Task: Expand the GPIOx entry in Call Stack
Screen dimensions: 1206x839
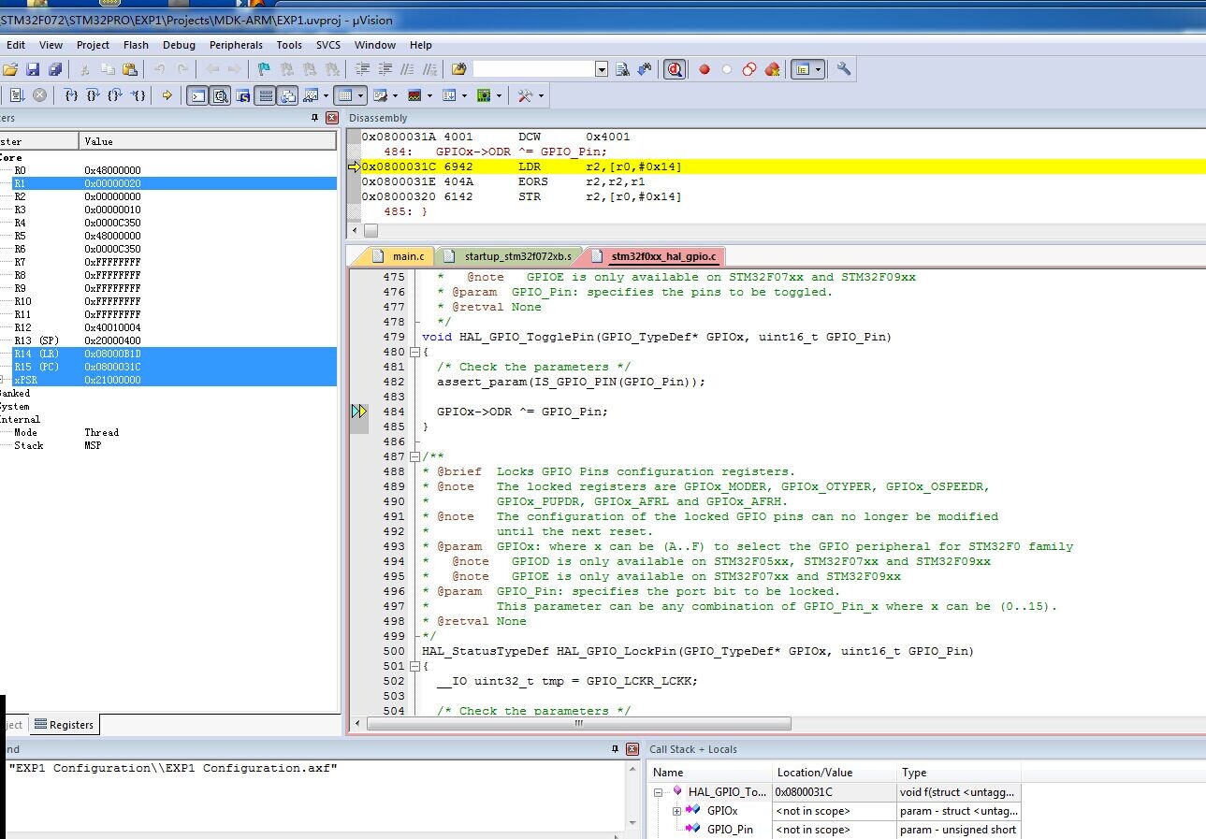Action: [x=676, y=811]
